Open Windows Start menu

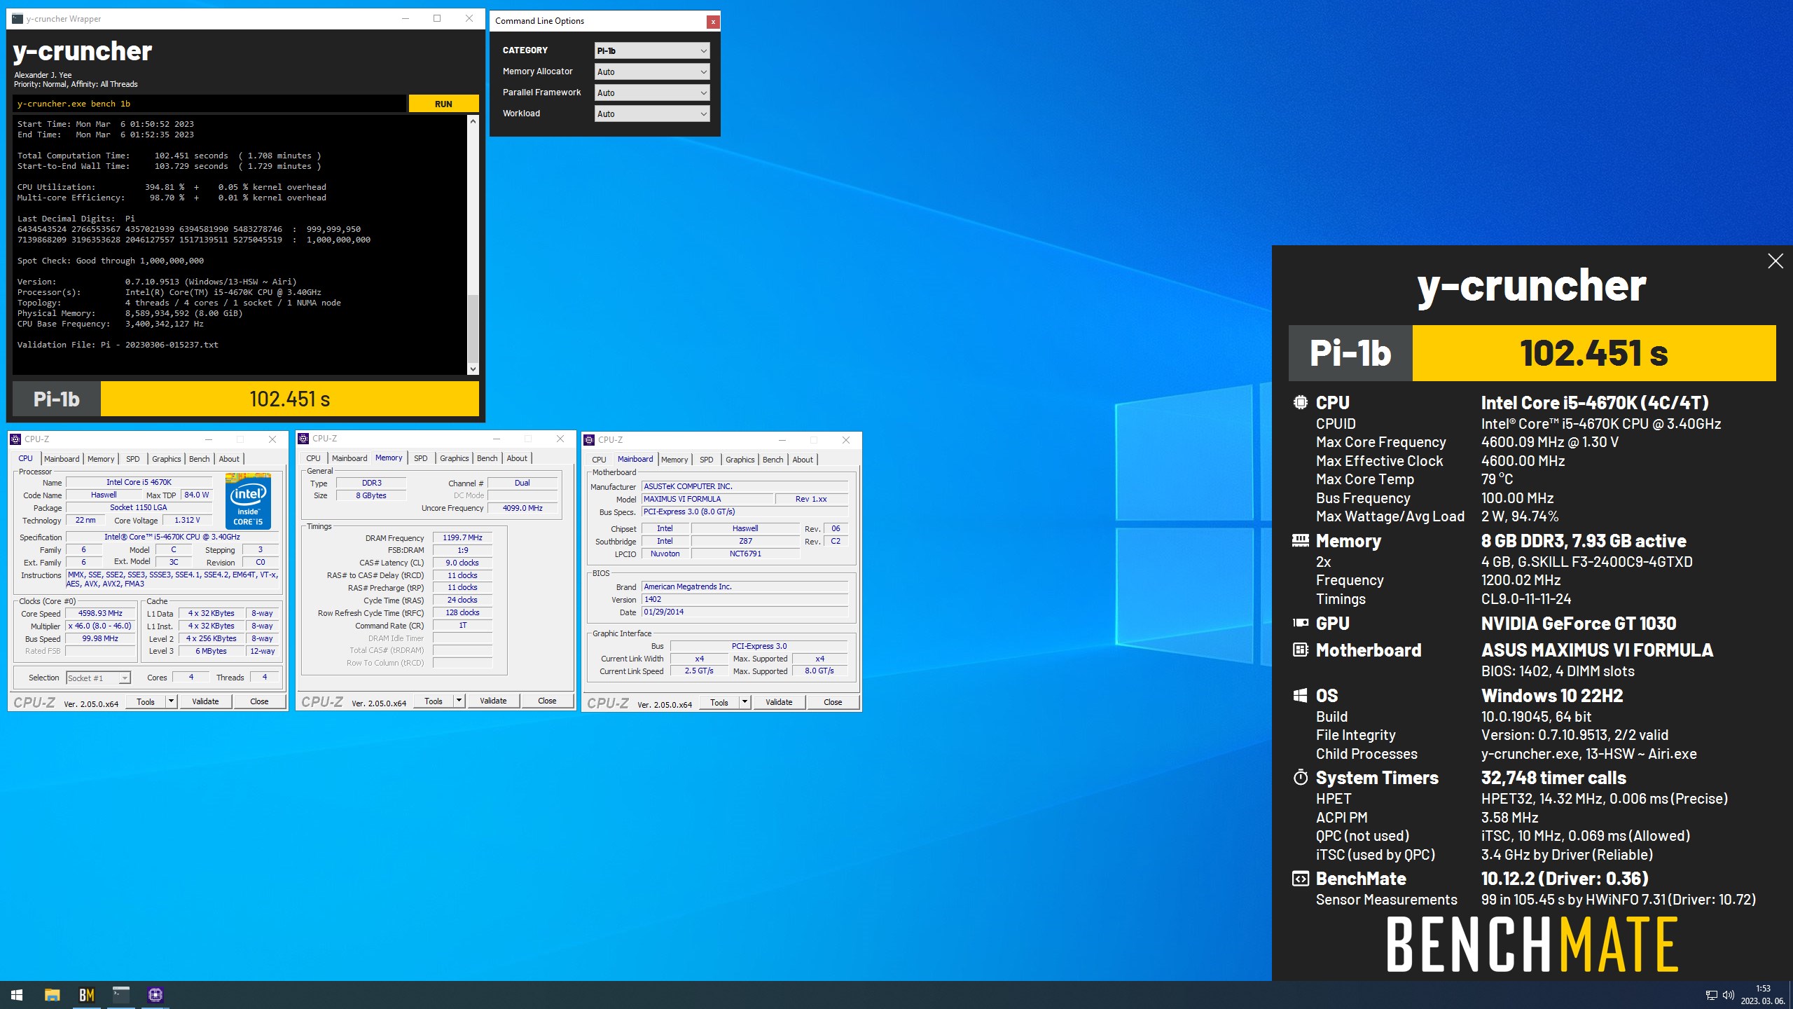[17, 995]
